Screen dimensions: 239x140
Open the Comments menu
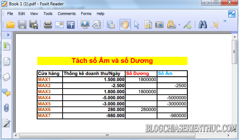(x=67, y=14)
